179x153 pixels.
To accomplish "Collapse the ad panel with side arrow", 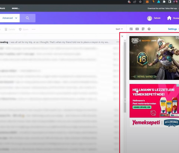I will pos(125,101).
